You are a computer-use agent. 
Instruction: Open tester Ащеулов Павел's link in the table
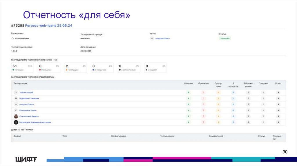coord(26,104)
